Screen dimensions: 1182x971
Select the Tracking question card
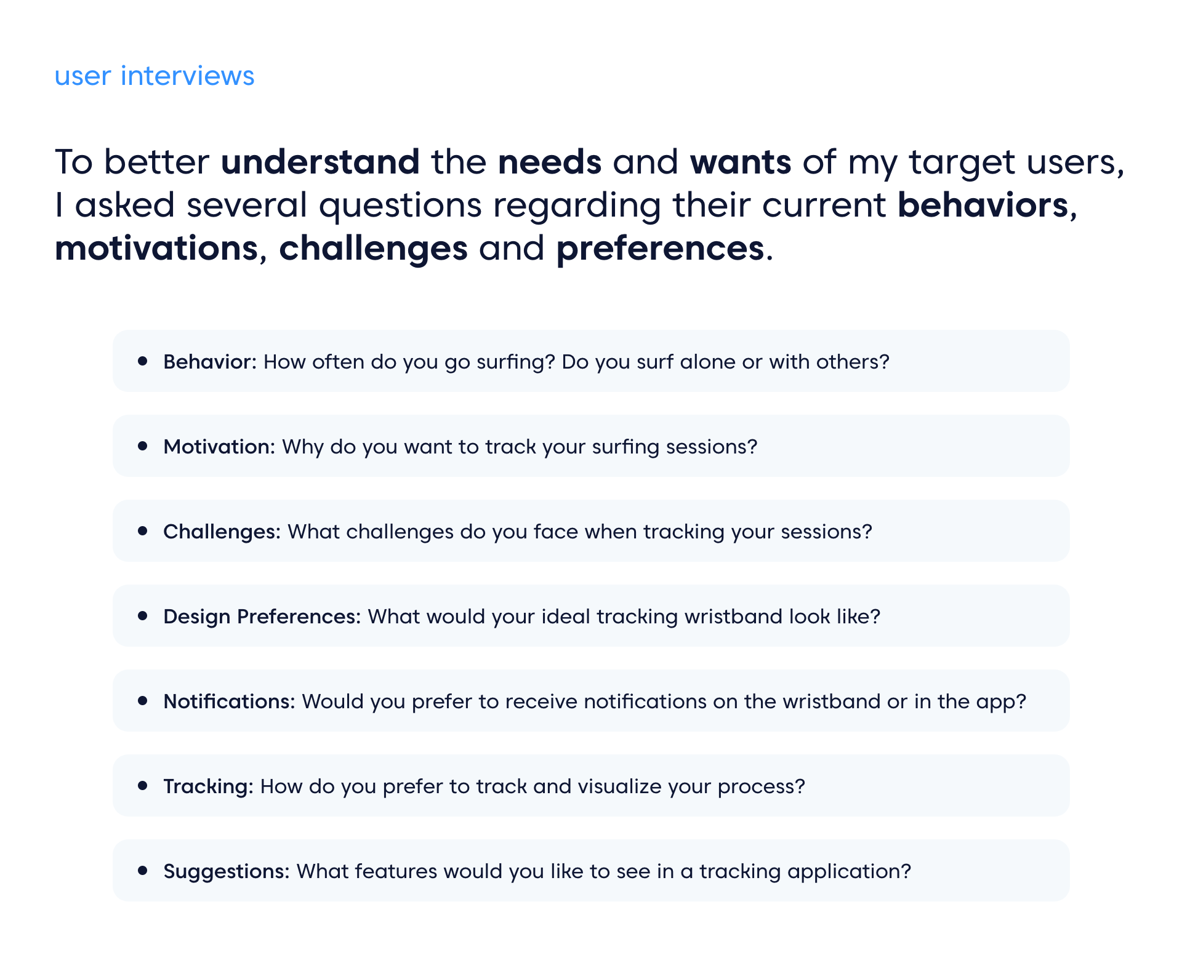[x=591, y=786]
